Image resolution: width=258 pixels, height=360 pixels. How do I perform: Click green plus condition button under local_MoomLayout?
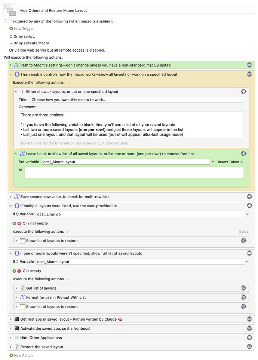coord(14,271)
